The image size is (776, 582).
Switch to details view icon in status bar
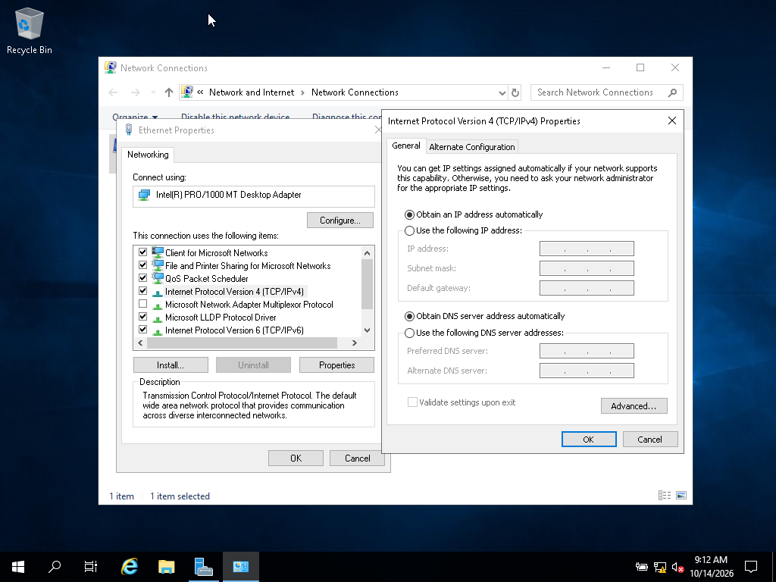pos(665,496)
